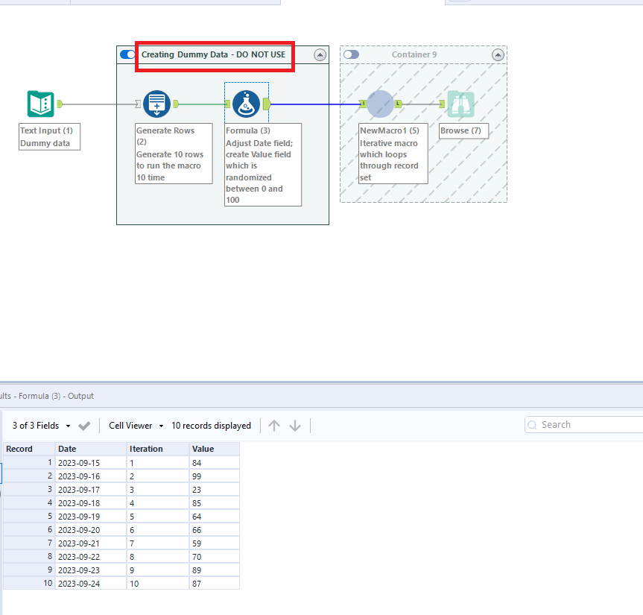
Task: Click the checkmark icon in the results toolbar
Action: [x=84, y=425]
